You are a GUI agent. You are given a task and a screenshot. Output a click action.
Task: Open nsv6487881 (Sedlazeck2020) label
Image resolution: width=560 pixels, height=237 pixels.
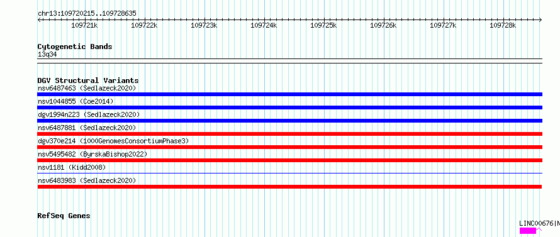[87, 128]
